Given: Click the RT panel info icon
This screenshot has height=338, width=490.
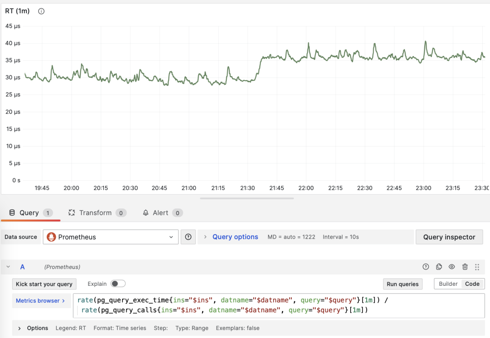Looking at the screenshot, I should pyautogui.click(x=41, y=11).
